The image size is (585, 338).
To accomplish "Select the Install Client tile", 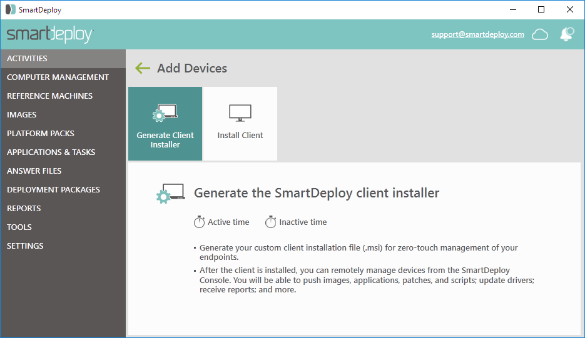I will pyautogui.click(x=240, y=124).
